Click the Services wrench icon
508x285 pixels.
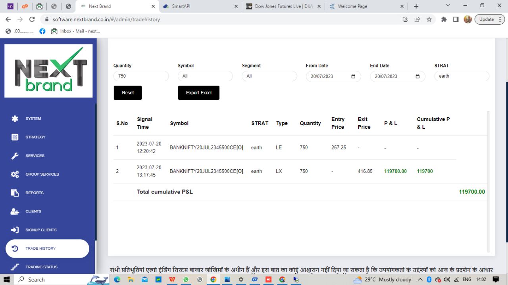15,156
